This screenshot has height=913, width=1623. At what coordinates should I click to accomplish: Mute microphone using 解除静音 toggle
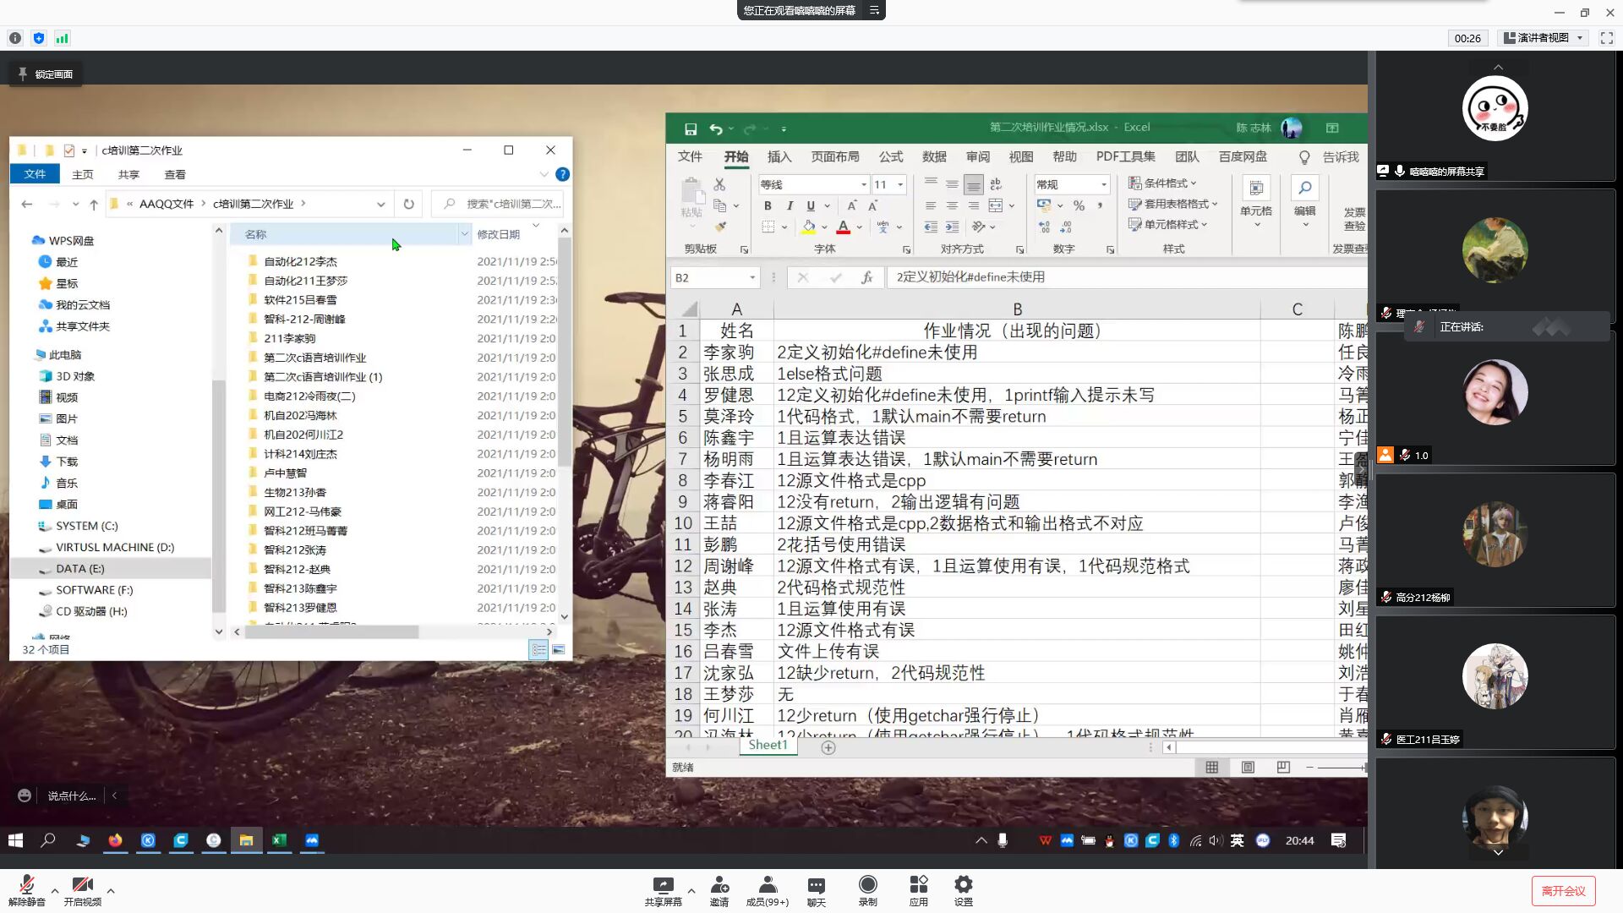tap(25, 889)
